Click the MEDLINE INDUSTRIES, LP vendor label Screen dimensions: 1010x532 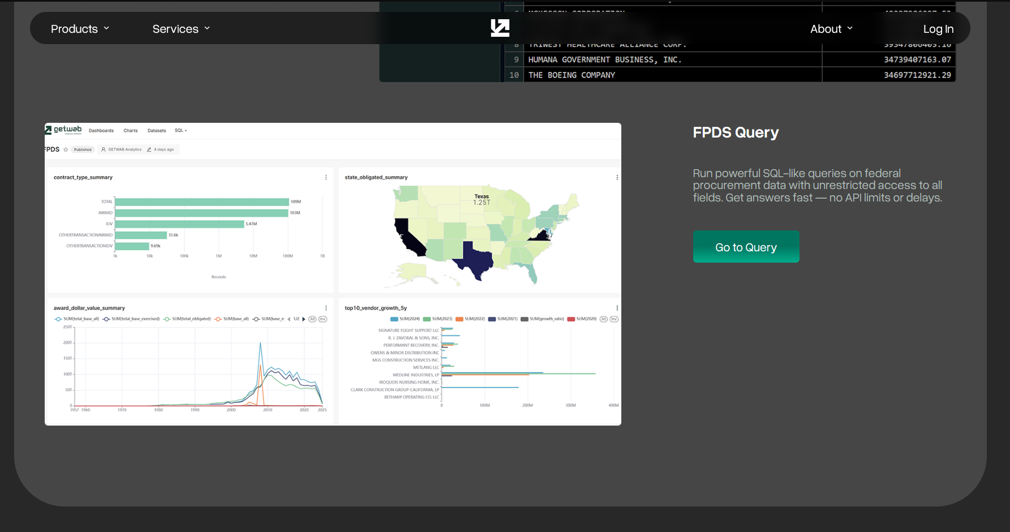coord(416,375)
